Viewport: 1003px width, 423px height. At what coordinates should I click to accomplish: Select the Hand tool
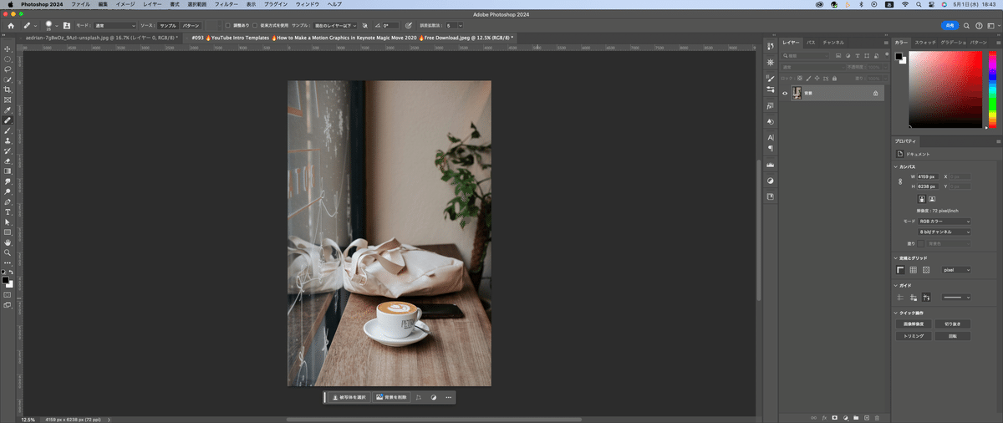click(8, 242)
